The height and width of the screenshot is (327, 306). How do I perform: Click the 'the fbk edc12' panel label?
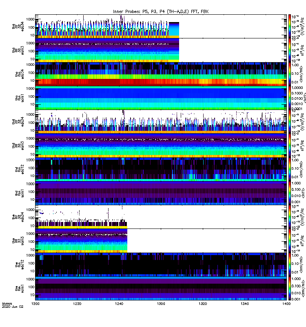click(x=20, y=264)
